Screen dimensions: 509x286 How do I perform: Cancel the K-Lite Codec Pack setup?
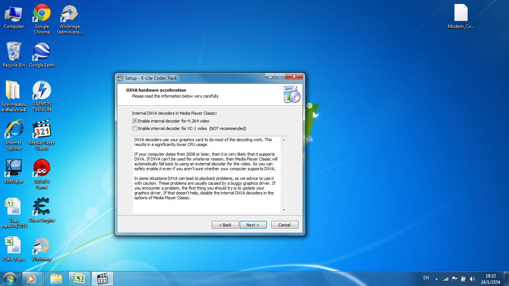284,225
